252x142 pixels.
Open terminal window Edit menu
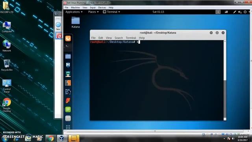click(101, 38)
